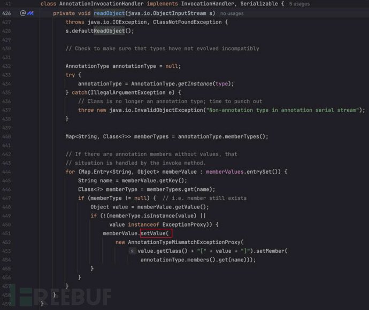Click the readObject method name

[109, 13]
